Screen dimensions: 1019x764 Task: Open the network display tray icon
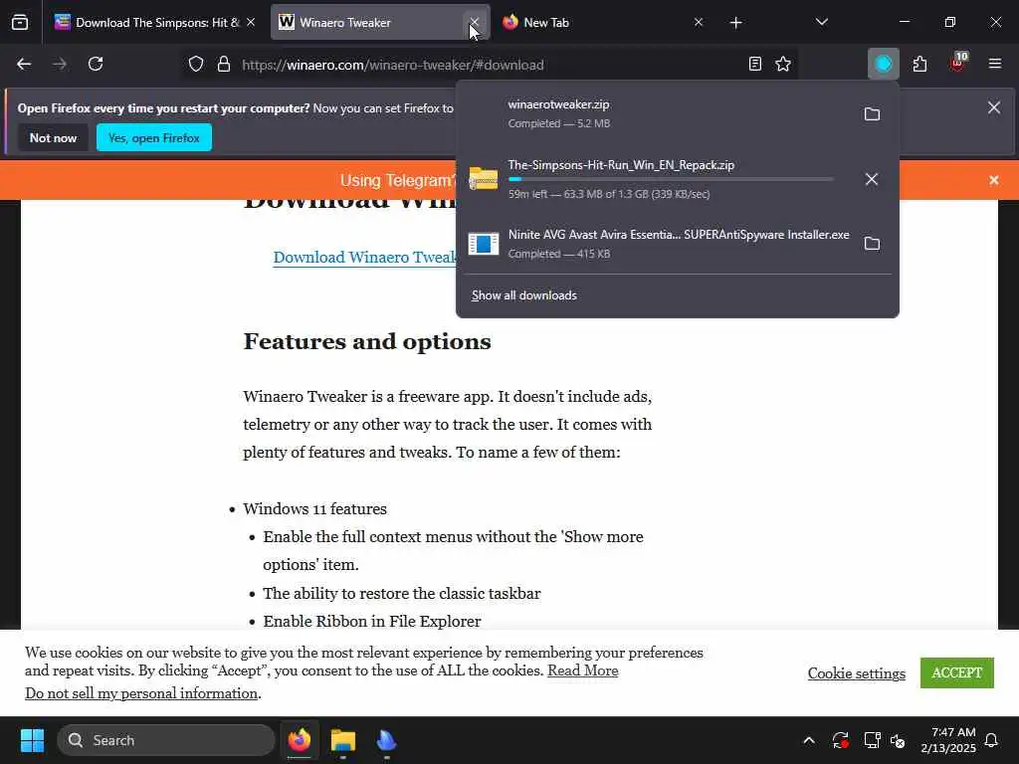pyautogui.click(x=872, y=740)
